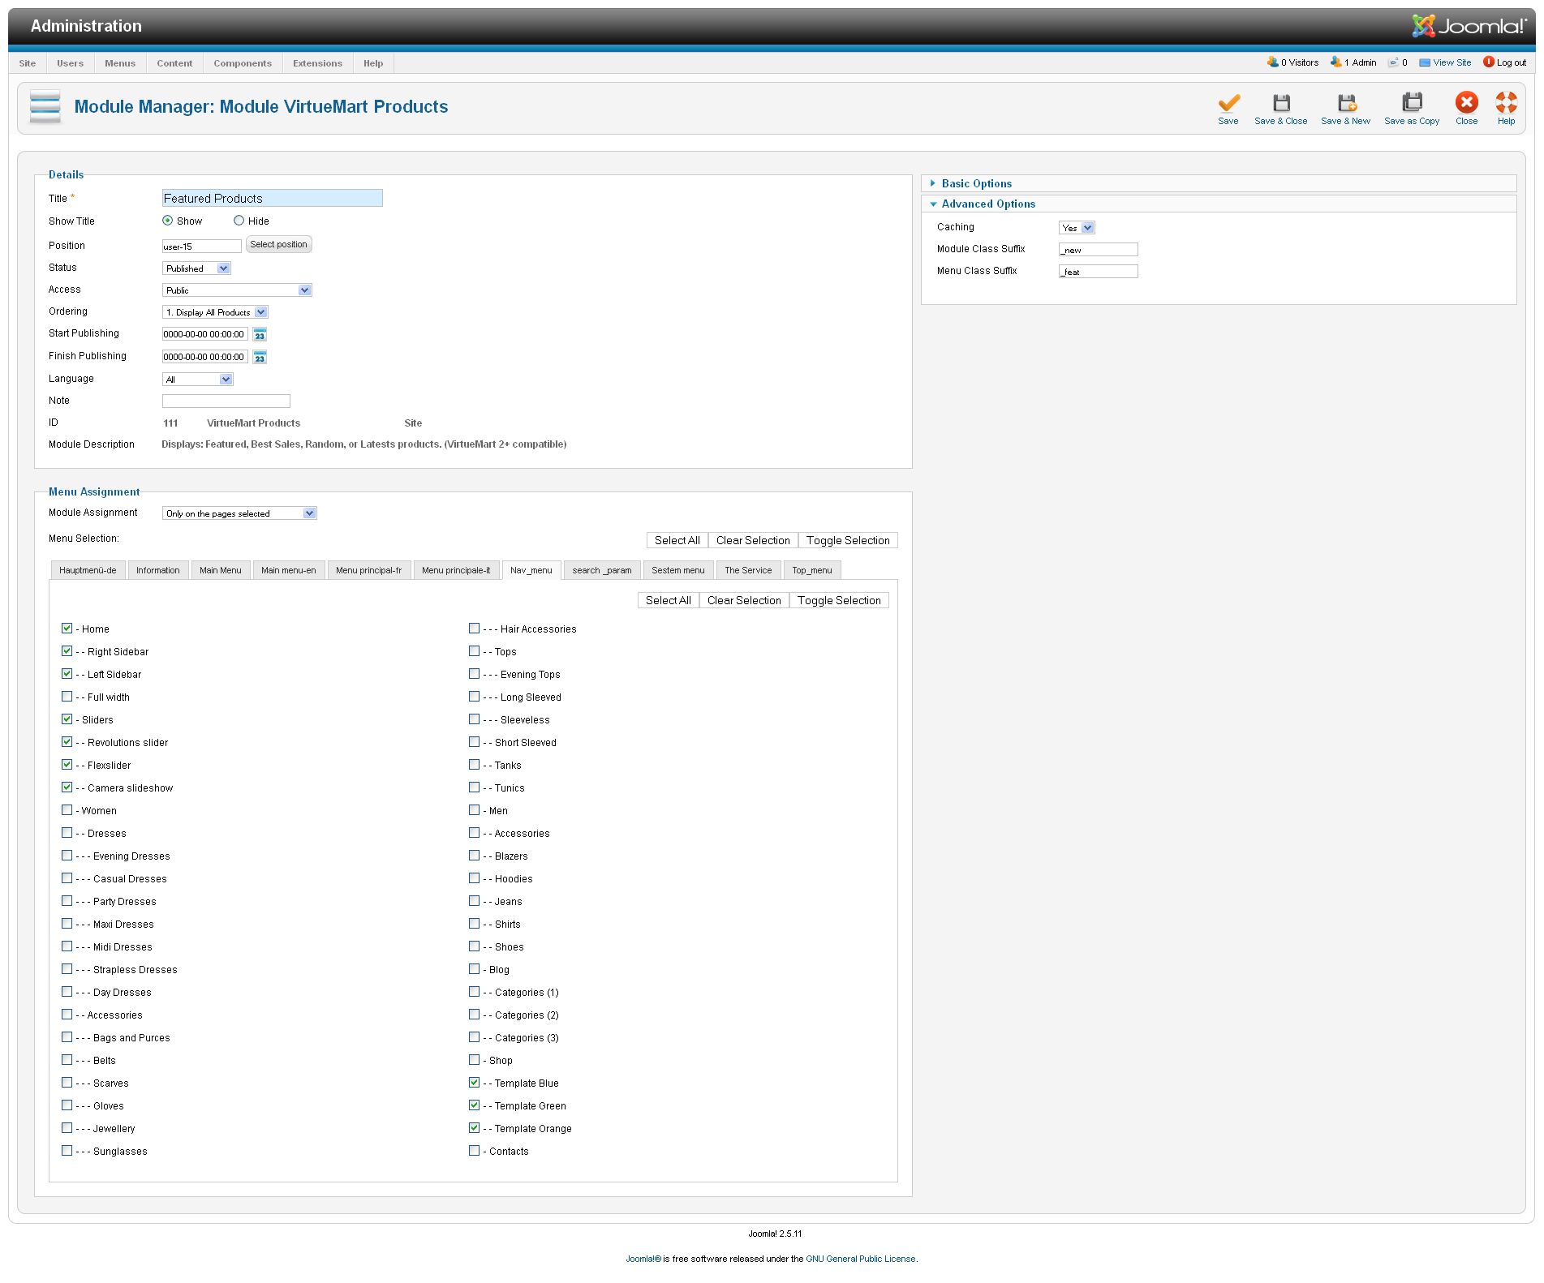Click the View Site link

(x=1451, y=62)
